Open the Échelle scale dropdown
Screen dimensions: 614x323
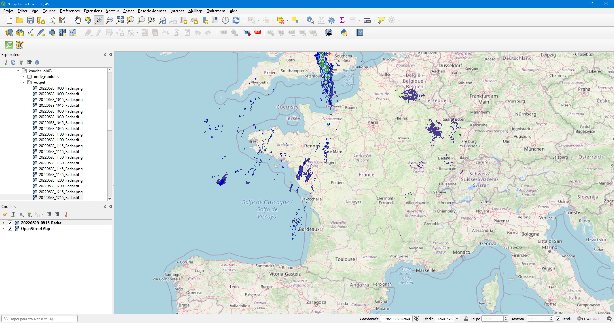tap(457, 319)
